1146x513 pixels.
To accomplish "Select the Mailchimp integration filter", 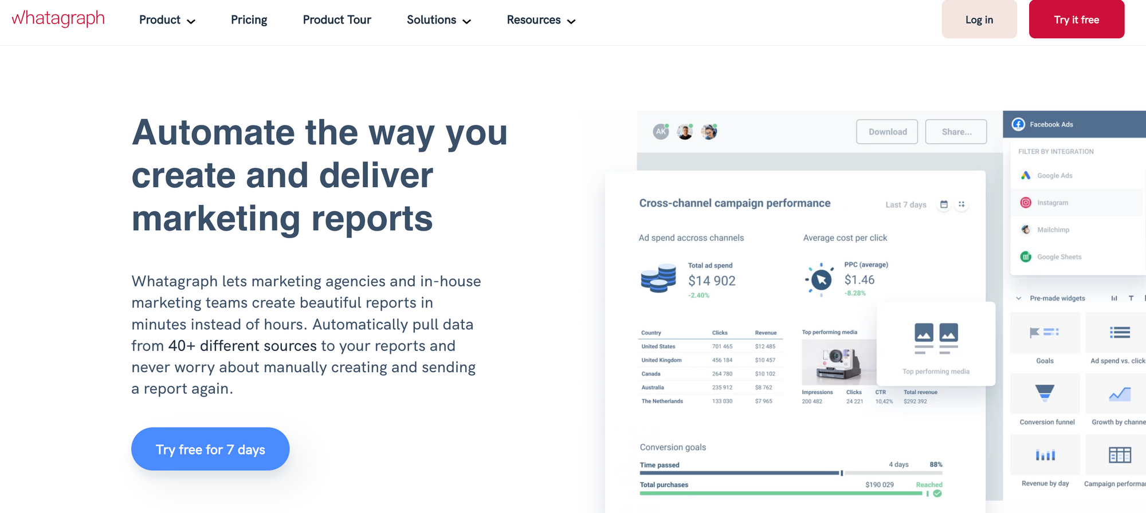I will (1076, 230).
